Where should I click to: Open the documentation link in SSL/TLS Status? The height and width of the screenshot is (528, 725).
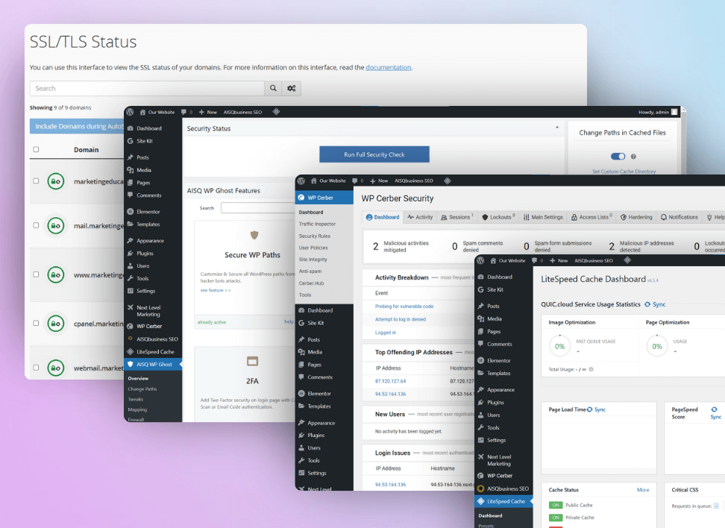click(388, 67)
